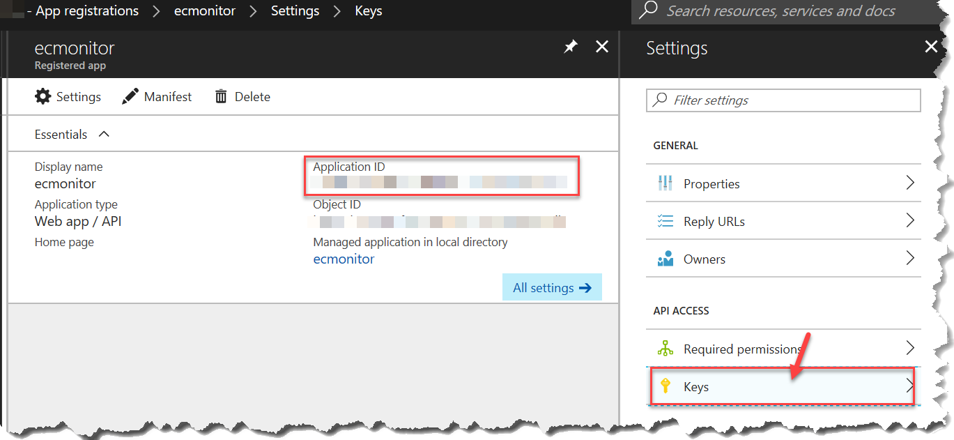Select the Application ID label

tap(349, 167)
